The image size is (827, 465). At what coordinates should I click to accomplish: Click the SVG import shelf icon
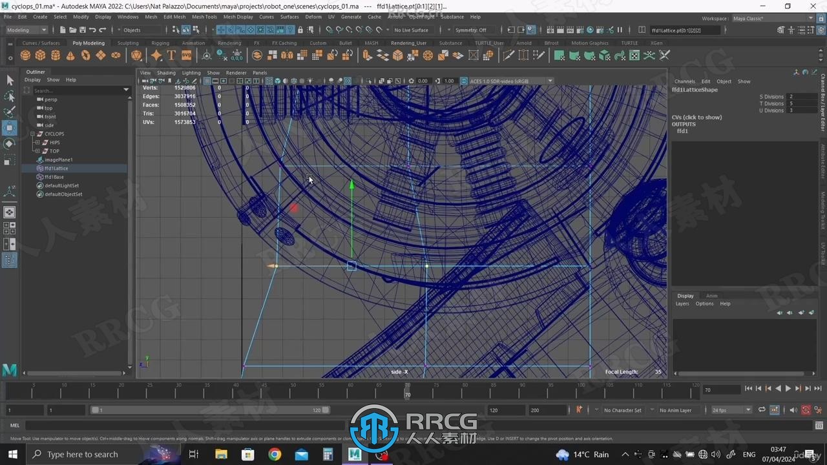point(186,56)
